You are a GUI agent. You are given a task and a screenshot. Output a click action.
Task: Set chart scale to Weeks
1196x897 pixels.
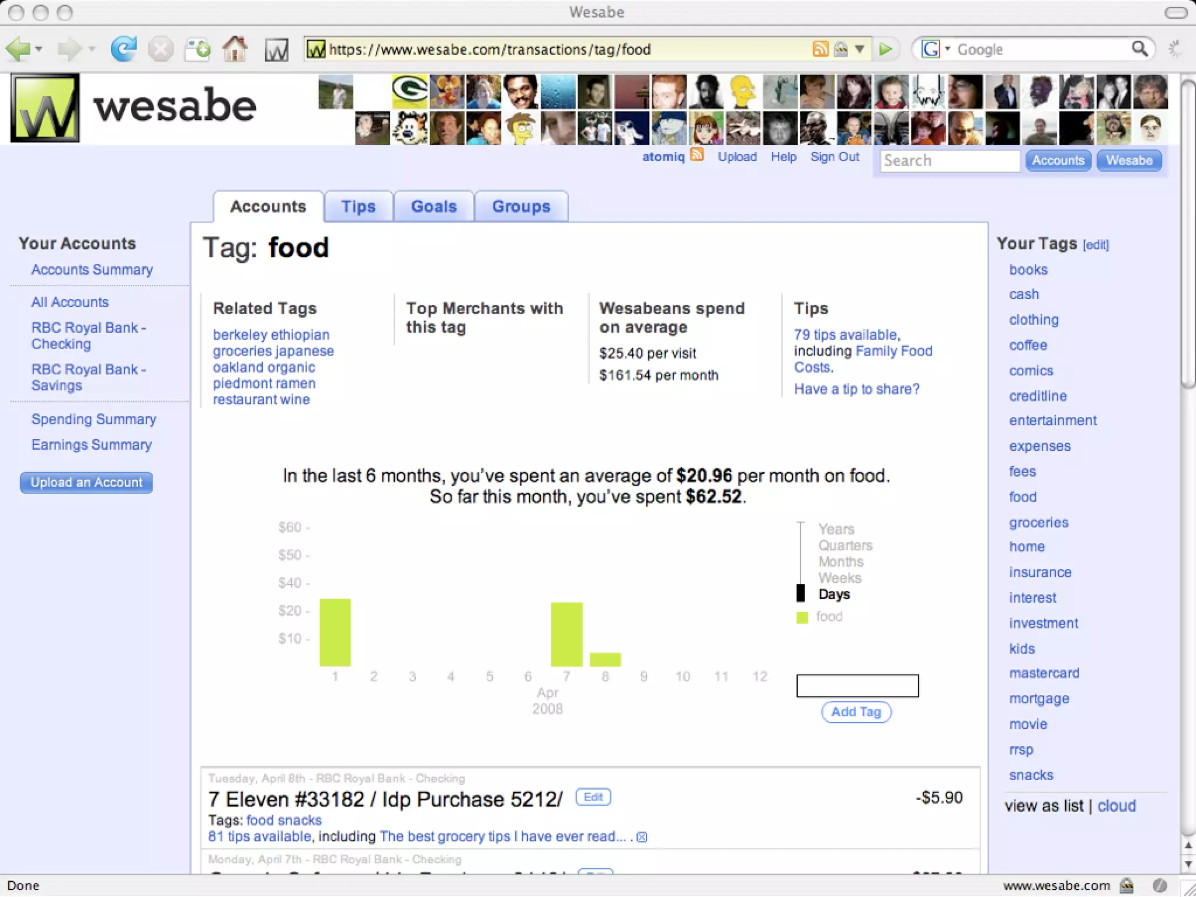click(840, 578)
